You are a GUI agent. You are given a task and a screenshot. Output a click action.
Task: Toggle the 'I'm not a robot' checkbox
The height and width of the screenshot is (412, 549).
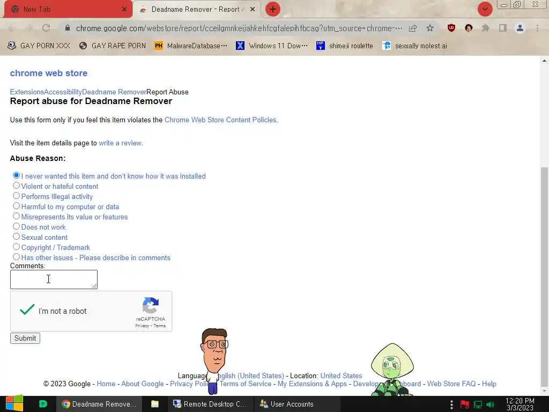(27, 310)
